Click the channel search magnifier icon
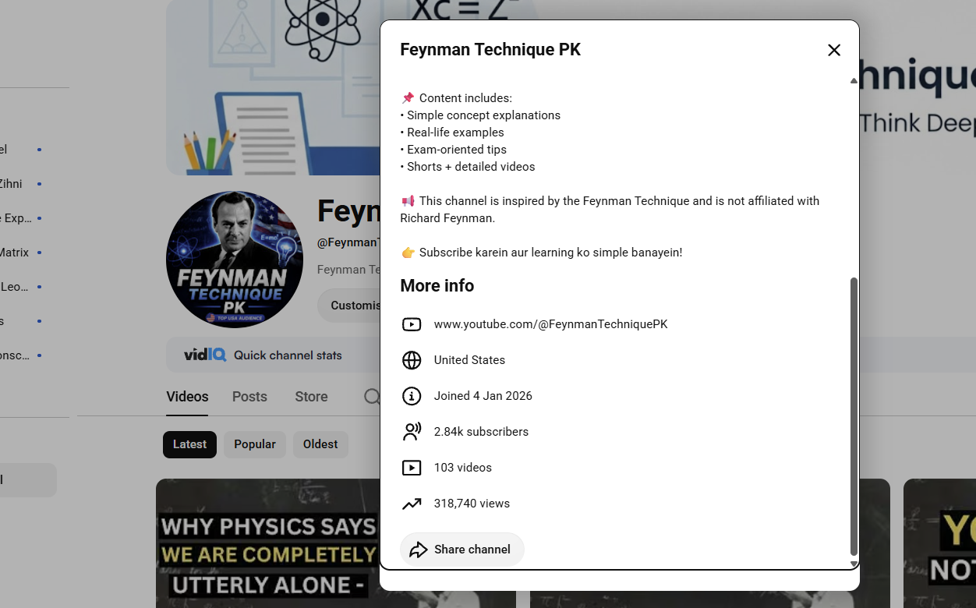The width and height of the screenshot is (976, 608). pyautogui.click(x=372, y=397)
